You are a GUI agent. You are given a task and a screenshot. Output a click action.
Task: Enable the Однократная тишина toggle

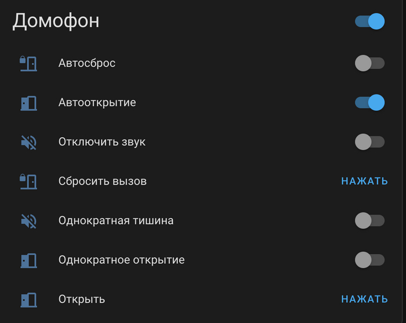(370, 221)
